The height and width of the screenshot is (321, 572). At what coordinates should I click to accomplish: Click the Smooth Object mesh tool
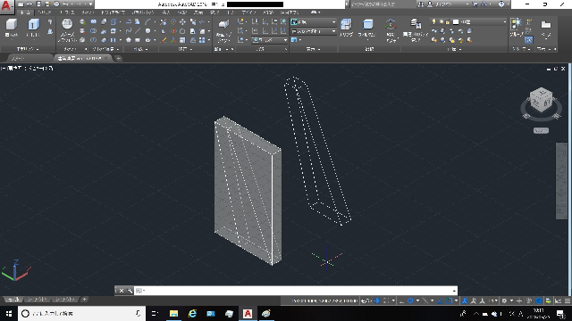67,24
